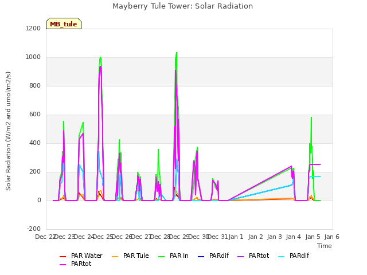Screen dimensions: 367x275
Task: Click the Jan 3 x-axis date label
Action: coord(275,237)
